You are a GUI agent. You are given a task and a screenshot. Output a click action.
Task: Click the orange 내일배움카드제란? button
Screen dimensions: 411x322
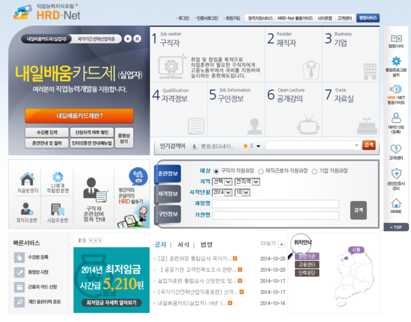coord(79,116)
